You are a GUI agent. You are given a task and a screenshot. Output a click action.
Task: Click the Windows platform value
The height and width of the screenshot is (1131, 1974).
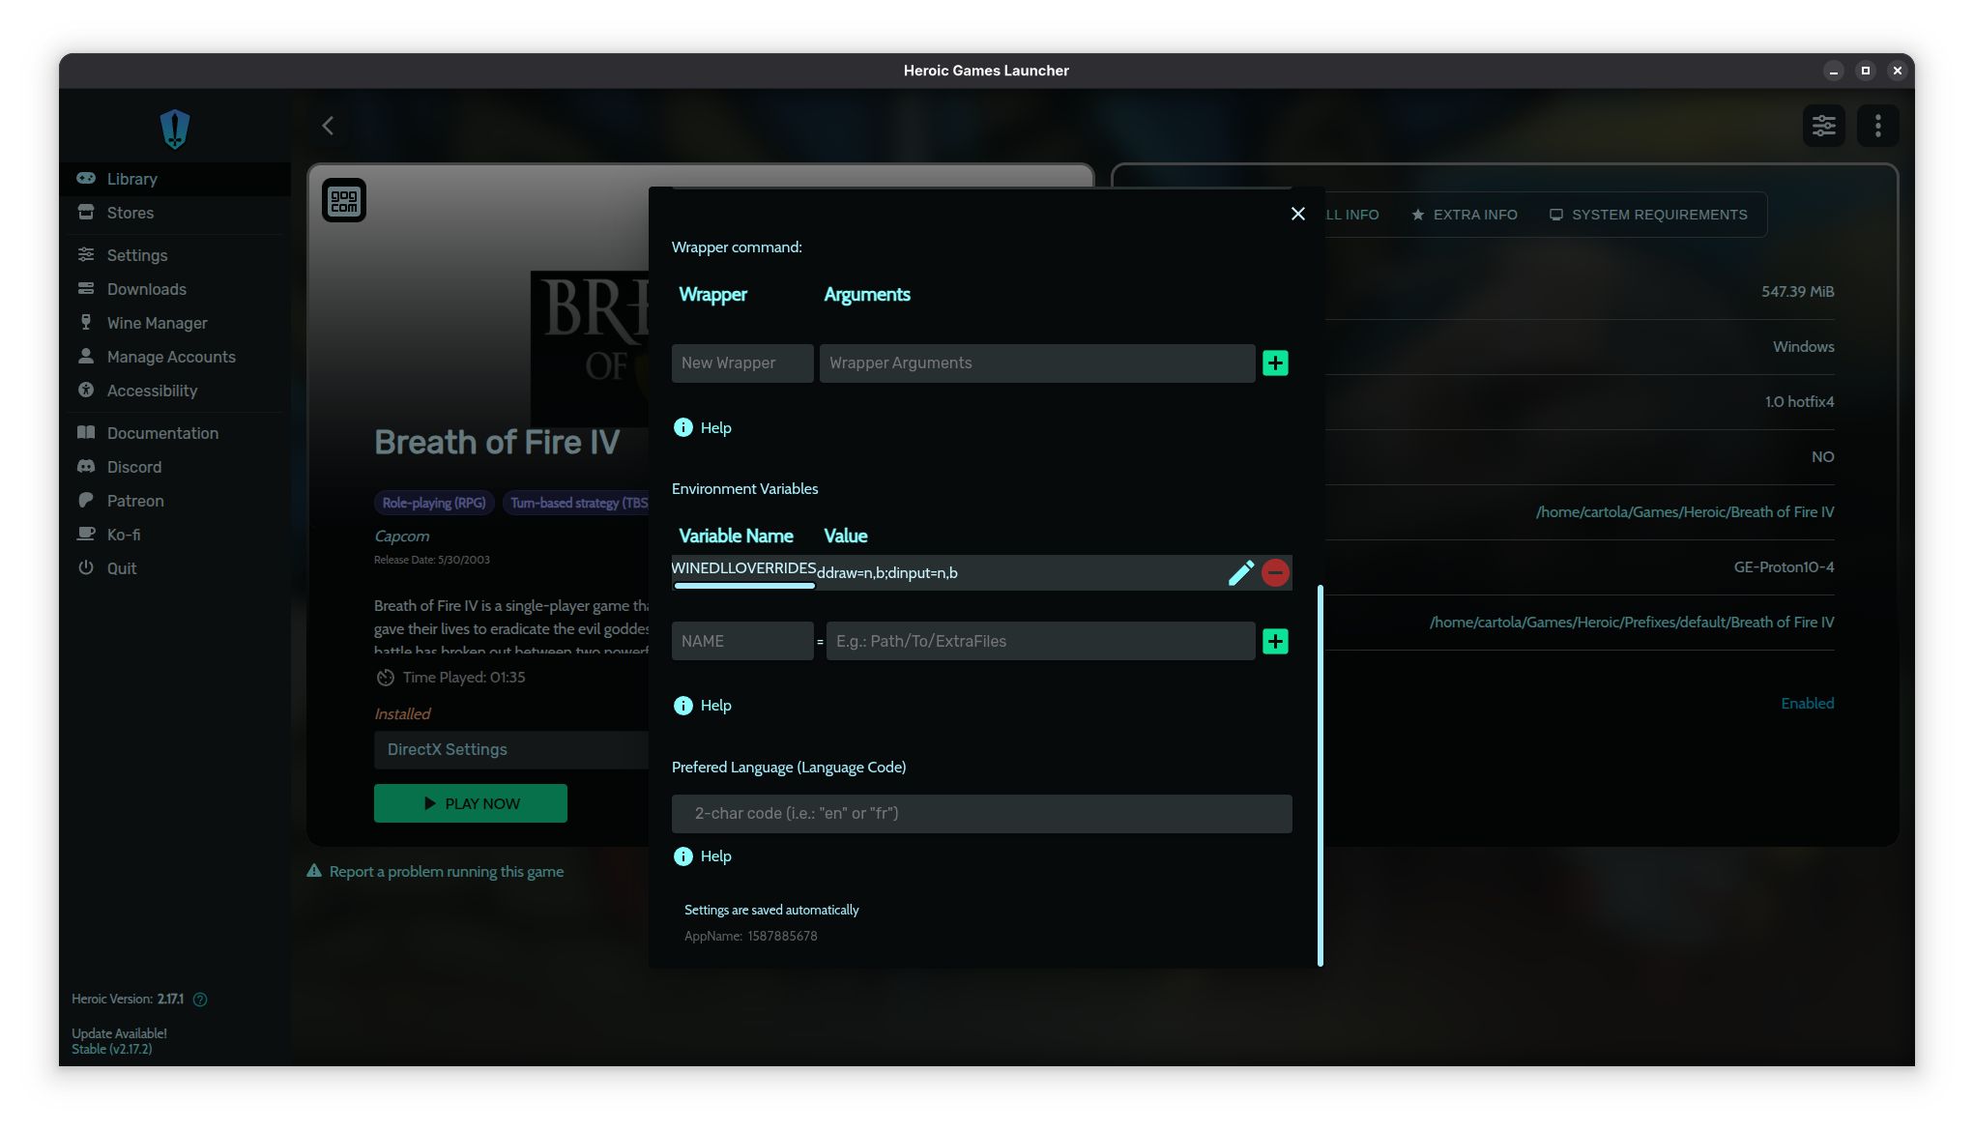(1803, 347)
